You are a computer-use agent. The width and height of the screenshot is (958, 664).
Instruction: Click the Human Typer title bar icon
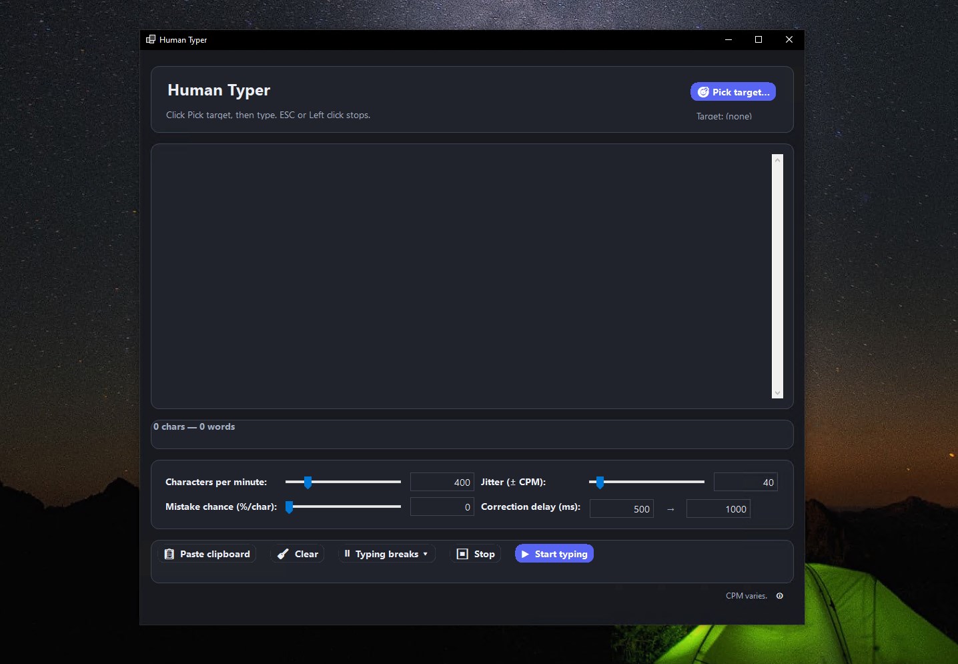coord(151,39)
